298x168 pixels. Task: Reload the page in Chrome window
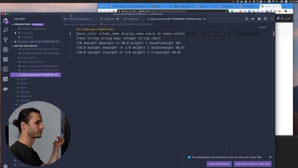(109, 11)
